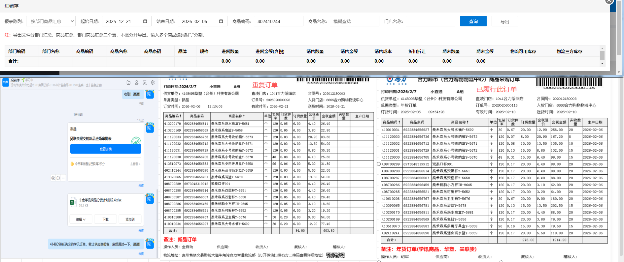Open chat settings gear icon
624x262 pixels.
pos(153,83)
